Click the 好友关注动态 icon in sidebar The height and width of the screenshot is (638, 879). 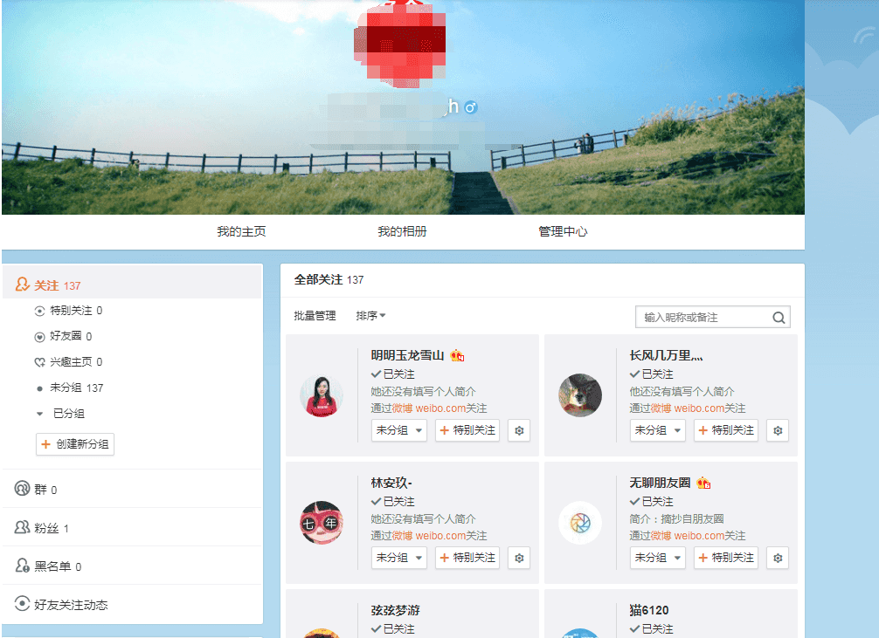click(x=22, y=603)
